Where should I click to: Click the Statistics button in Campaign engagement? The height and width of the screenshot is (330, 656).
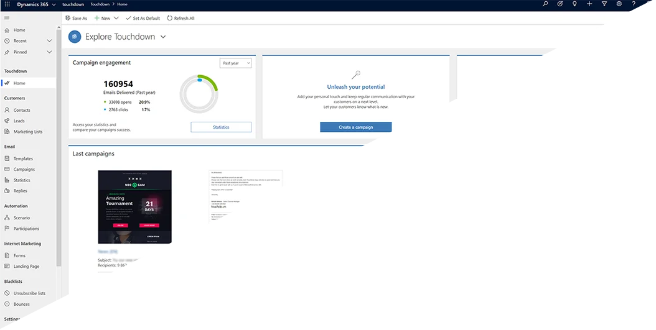point(221,127)
